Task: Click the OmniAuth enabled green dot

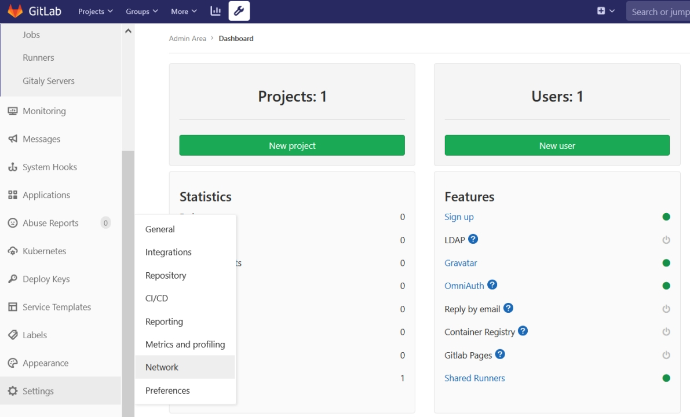Action: click(666, 286)
